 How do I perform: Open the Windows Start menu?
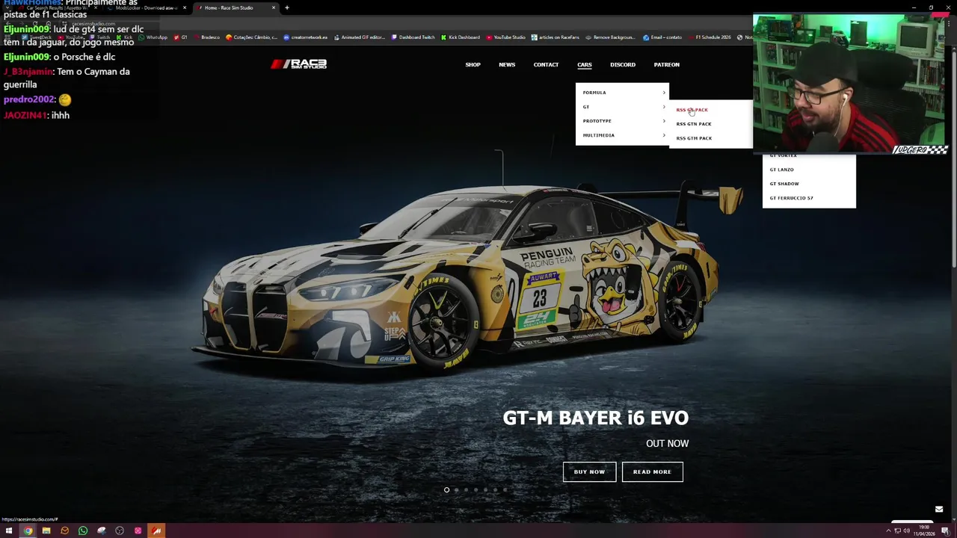pyautogui.click(x=9, y=531)
